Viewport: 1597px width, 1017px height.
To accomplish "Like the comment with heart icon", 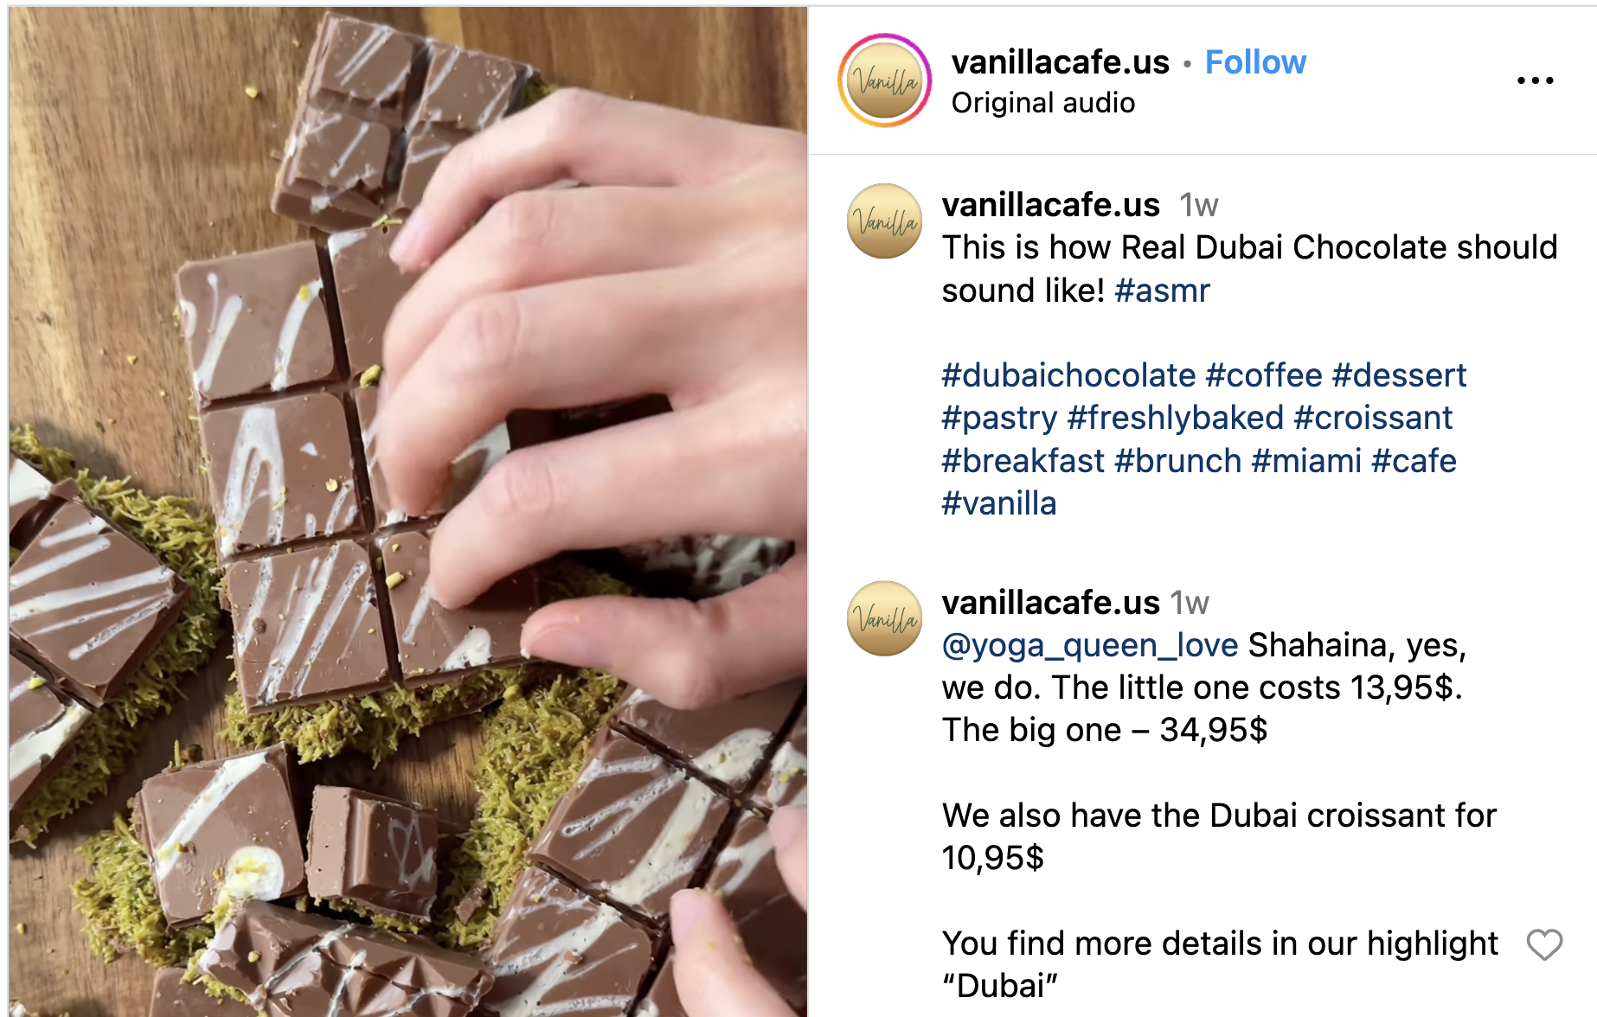I will click(x=1544, y=944).
